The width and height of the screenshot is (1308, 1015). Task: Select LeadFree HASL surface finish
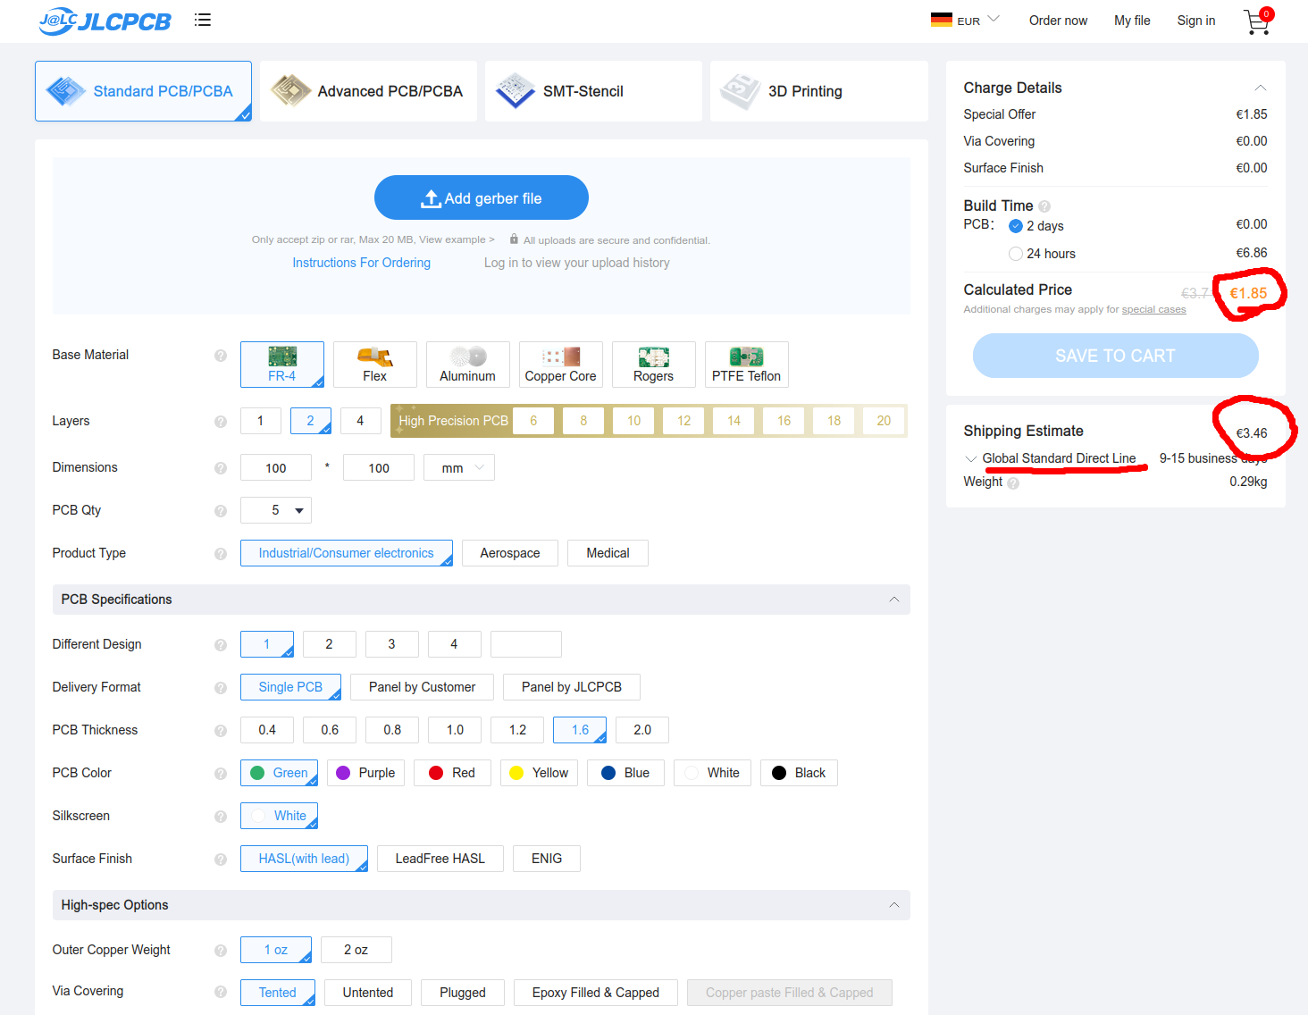(440, 859)
